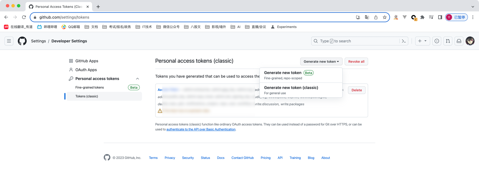This screenshot has width=479, height=182.
Task: Open the GitHub hamburger navigation menu
Action: click(9, 41)
